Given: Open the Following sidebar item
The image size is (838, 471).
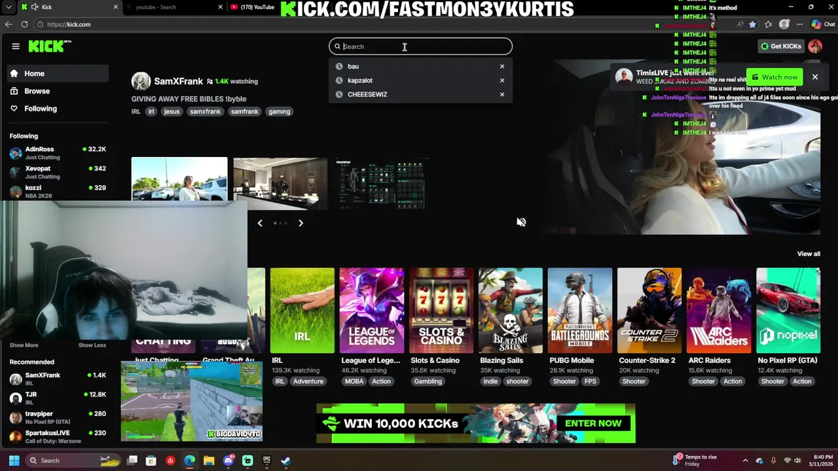Looking at the screenshot, I should click(58, 109).
